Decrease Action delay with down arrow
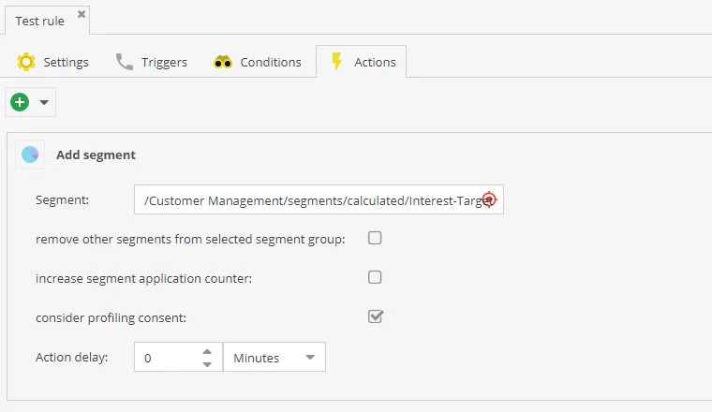The image size is (712, 412). 207,363
